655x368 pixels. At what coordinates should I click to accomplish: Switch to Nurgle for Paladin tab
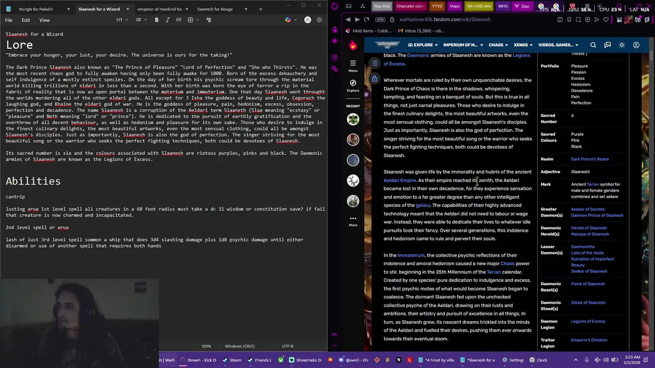[36, 9]
